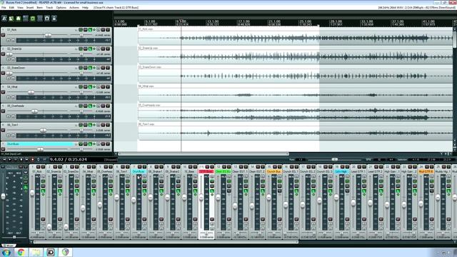
Task: Open Chrome from the taskbar
Action: click(x=21, y=252)
